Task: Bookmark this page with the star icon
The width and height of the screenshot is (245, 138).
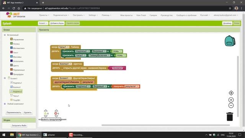Action: coord(230,8)
